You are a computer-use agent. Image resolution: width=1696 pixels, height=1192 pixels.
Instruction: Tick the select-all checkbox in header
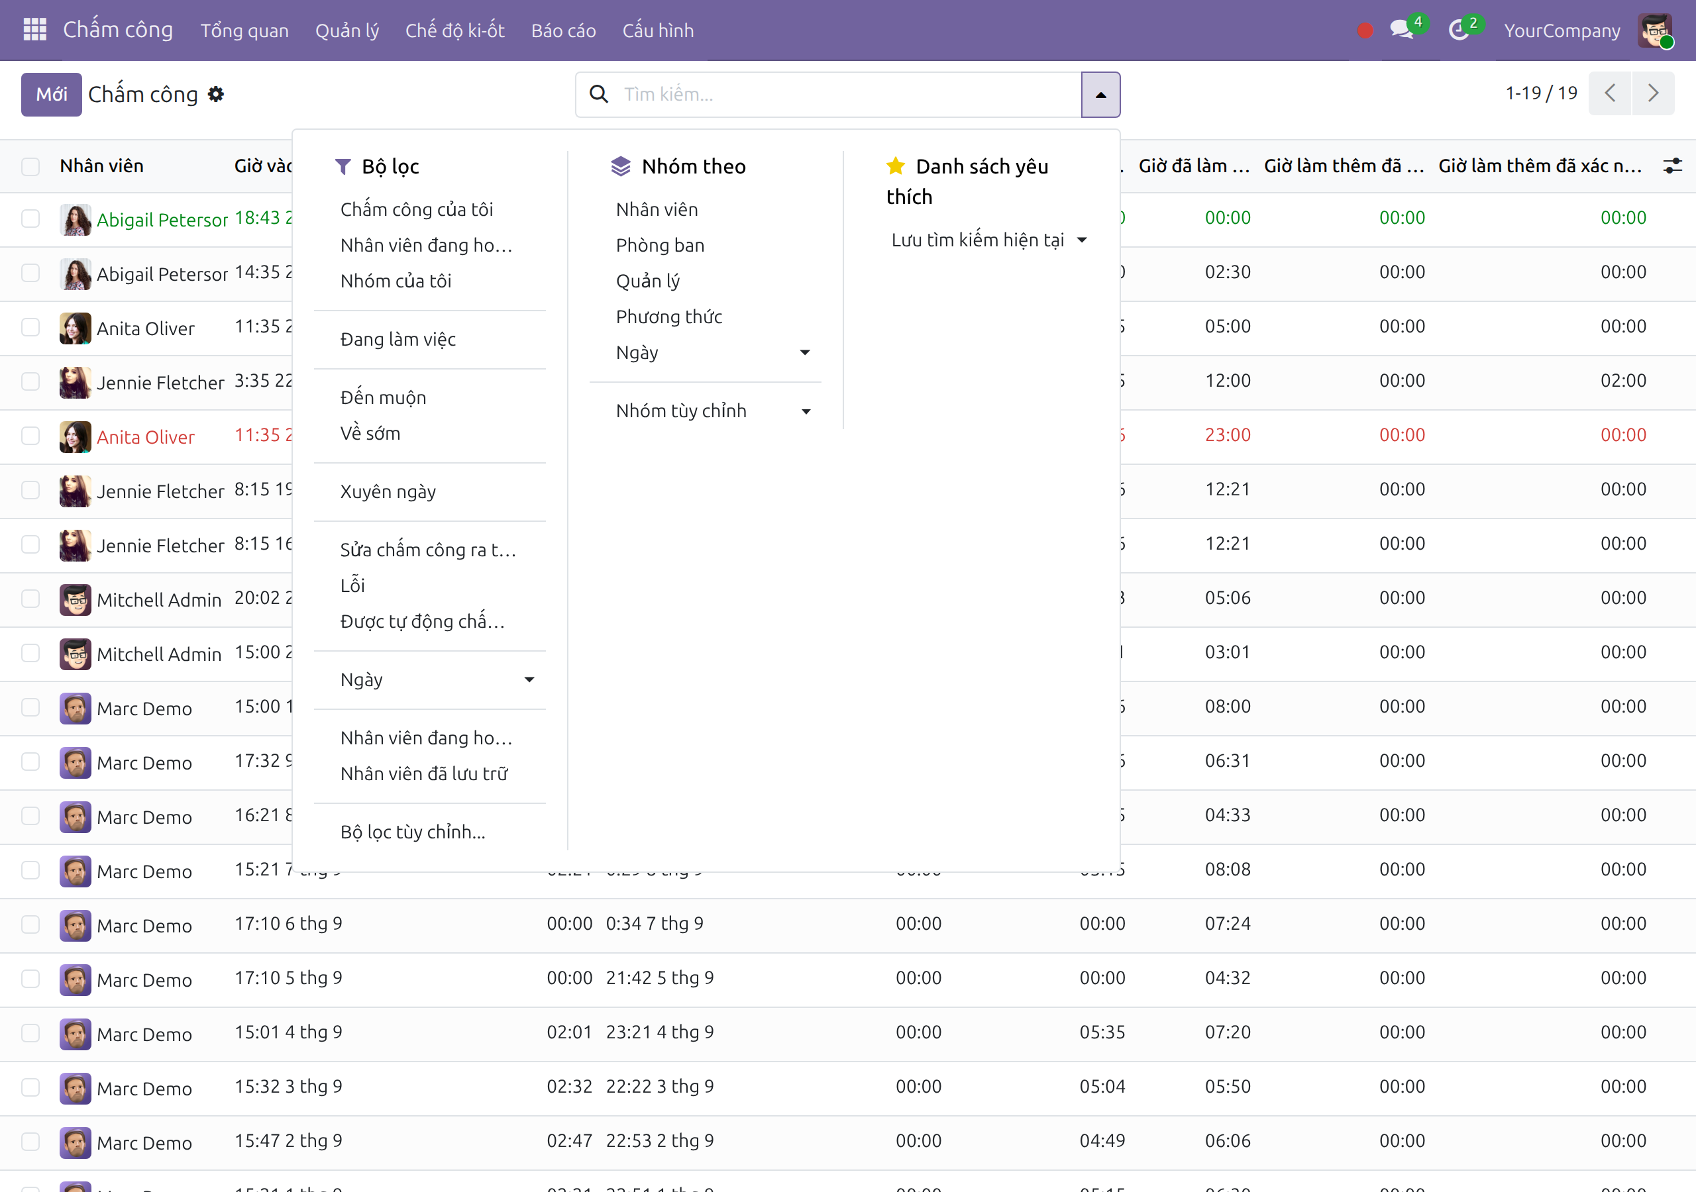coord(30,166)
